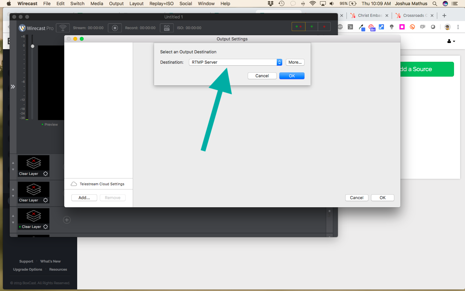465x291 pixels.
Task: Click the Stream broadcast wifi icon
Action: click(x=63, y=28)
